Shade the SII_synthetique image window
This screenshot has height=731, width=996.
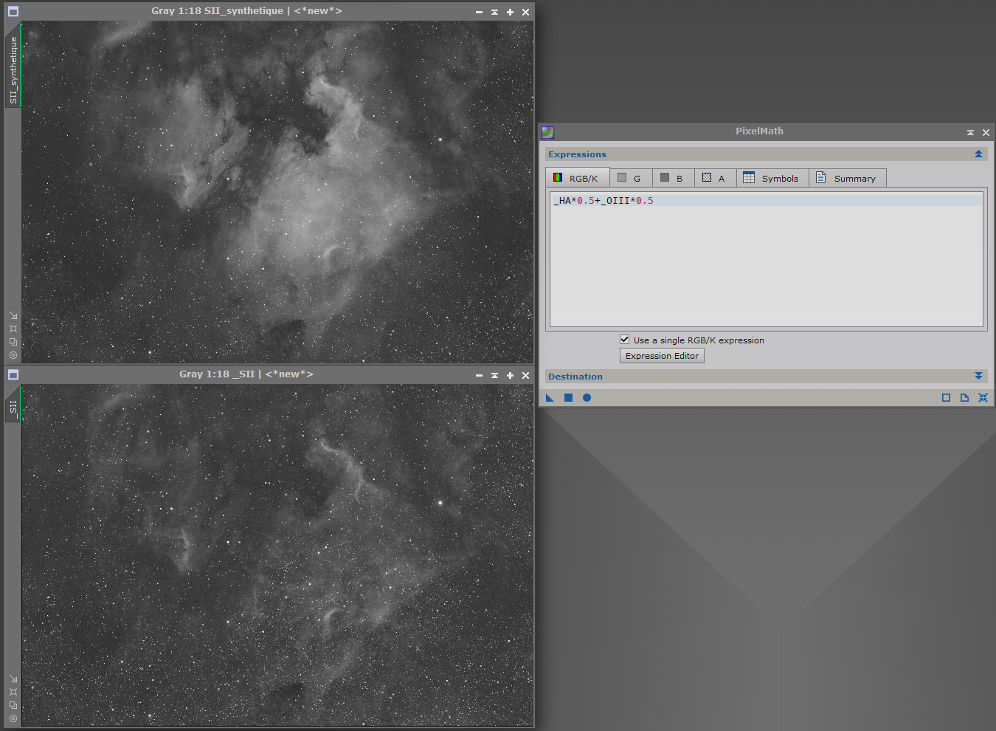click(x=494, y=12)
